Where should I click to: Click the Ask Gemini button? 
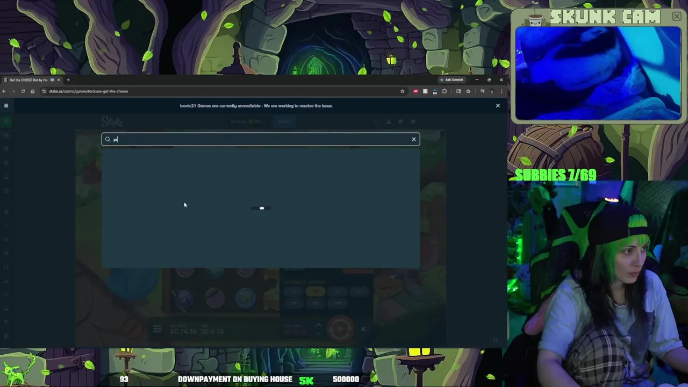click(452, 80)
